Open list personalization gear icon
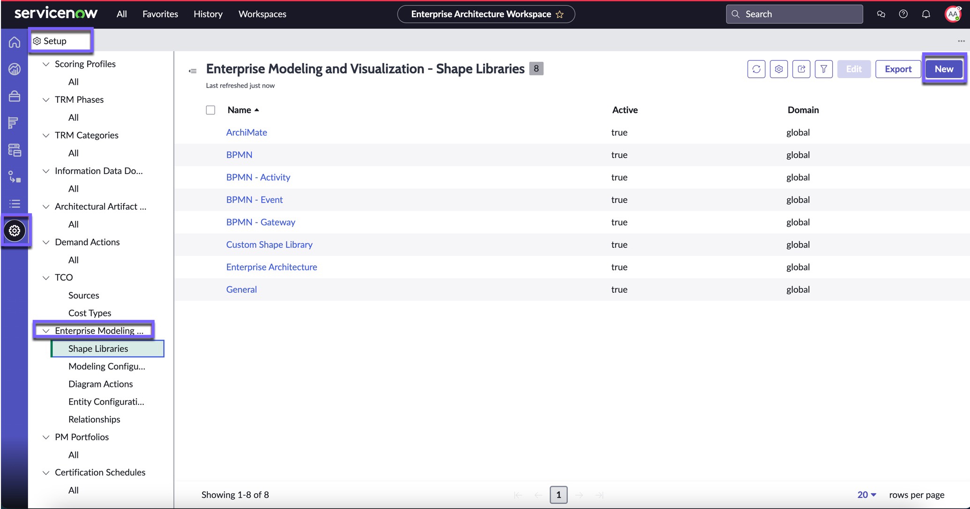This screenshot has width=970, height=509. (x=779, y=69)
